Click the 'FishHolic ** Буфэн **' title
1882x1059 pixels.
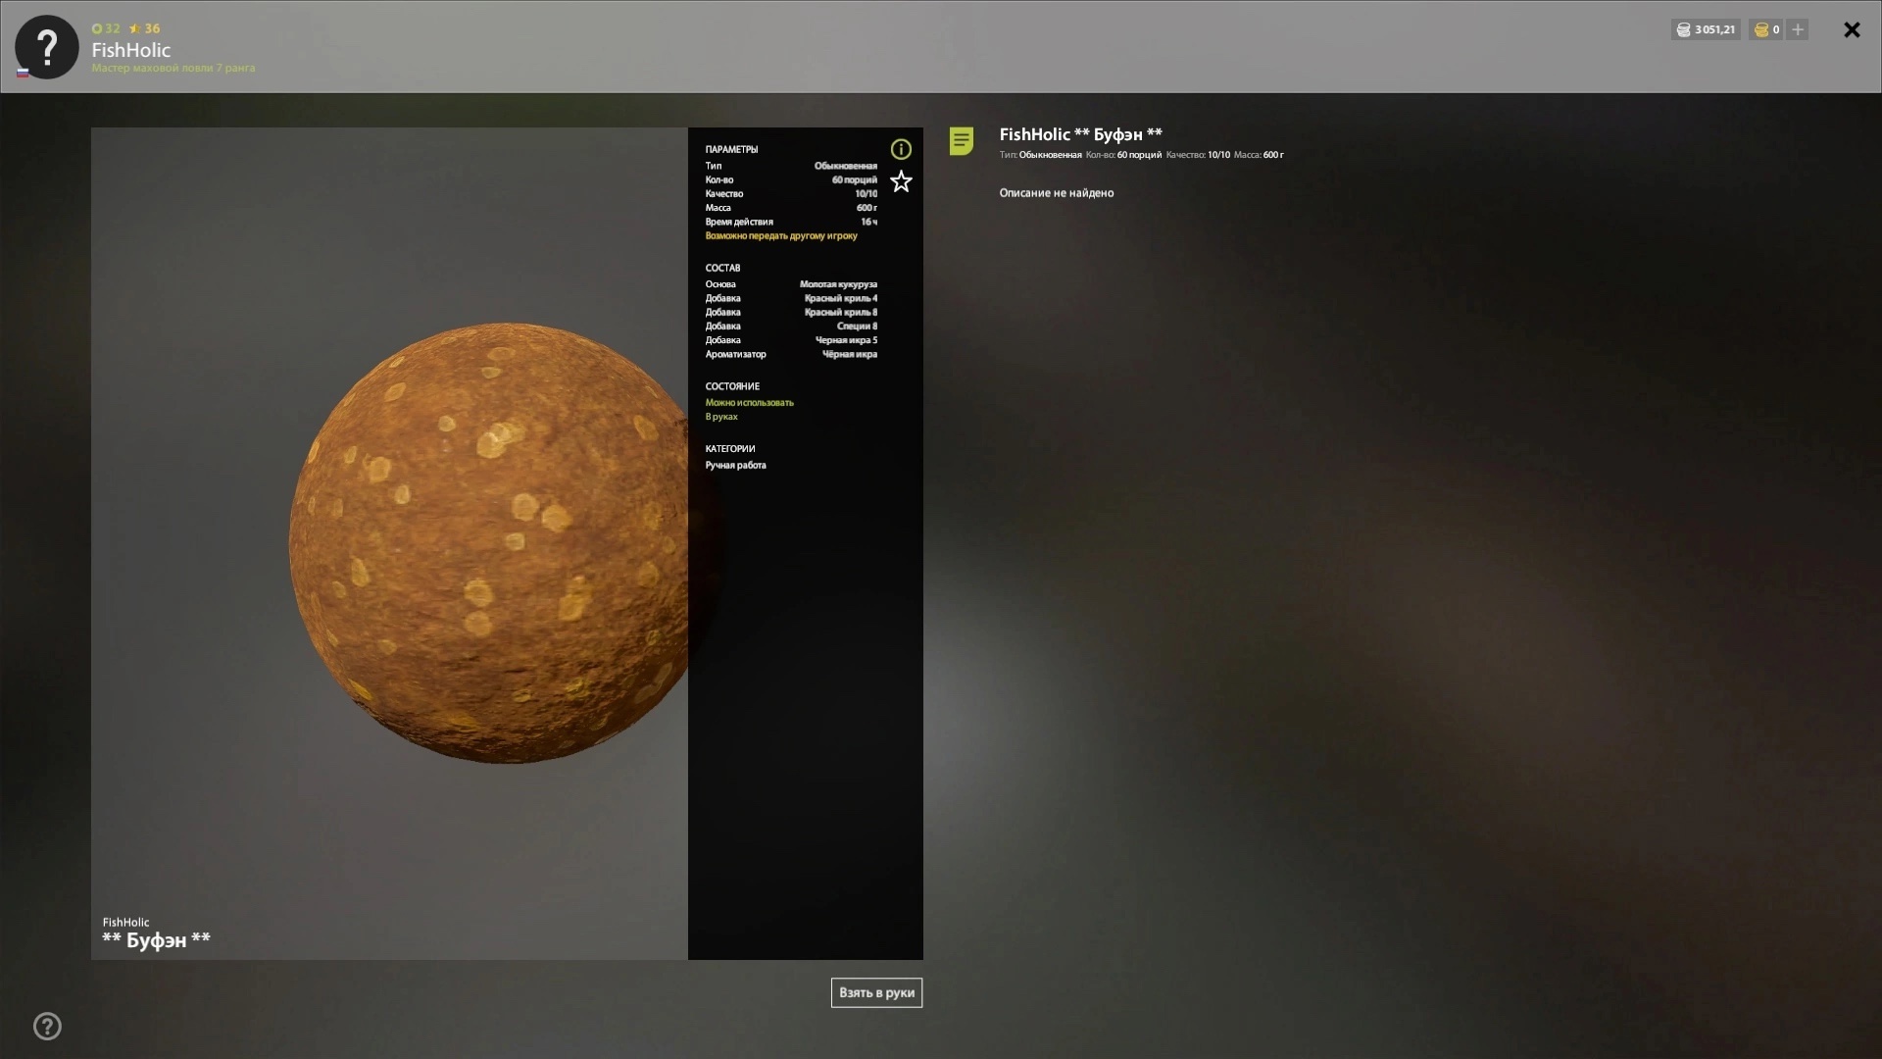pyautogui.click(x=1081, y=134)
